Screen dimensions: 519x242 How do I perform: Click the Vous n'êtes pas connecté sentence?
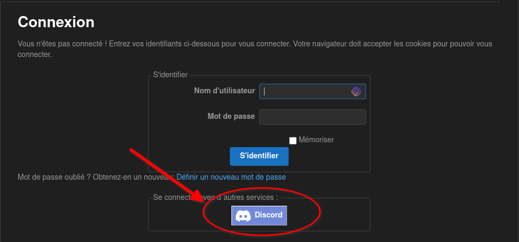click(63, 44)
